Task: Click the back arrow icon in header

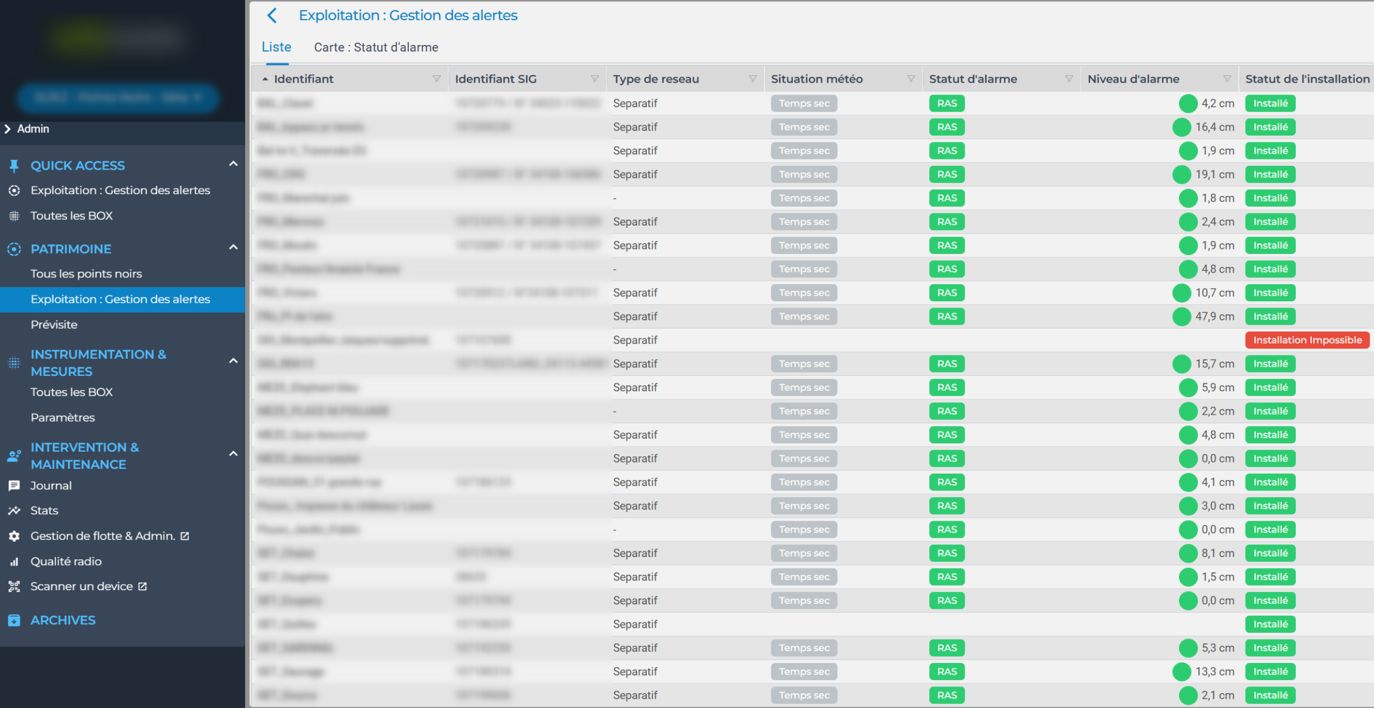Action: (272, 15)
